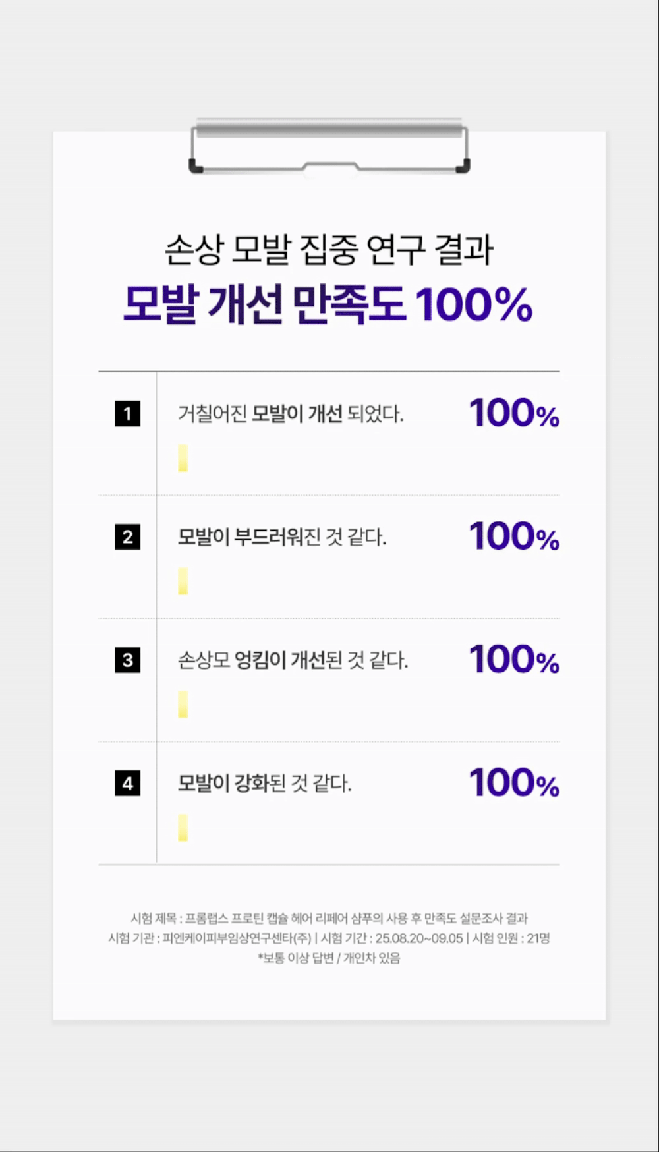Click the number 3 badge icon

click(x=127, y=660)
